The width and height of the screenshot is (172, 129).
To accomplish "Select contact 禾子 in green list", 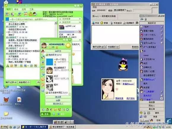I will click(x=57, y=78).
